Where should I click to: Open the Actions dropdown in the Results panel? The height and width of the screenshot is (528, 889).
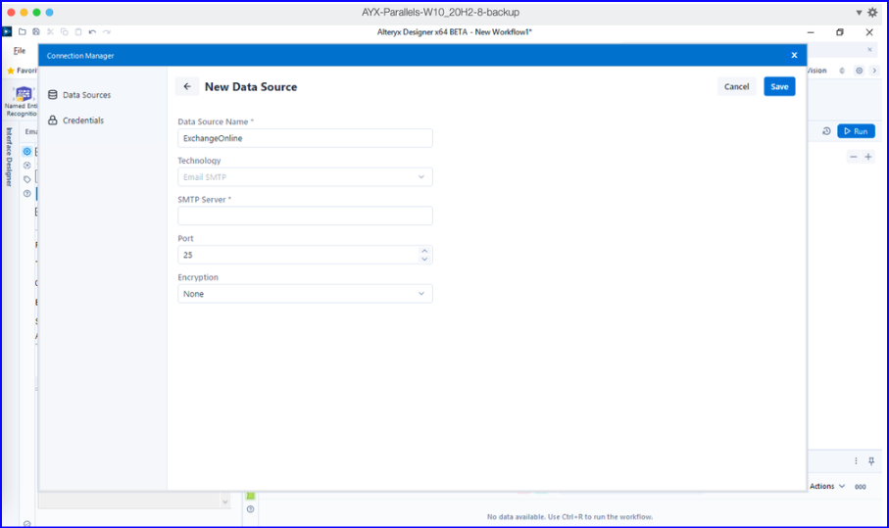pyautogui.click(x=827, y=486)
